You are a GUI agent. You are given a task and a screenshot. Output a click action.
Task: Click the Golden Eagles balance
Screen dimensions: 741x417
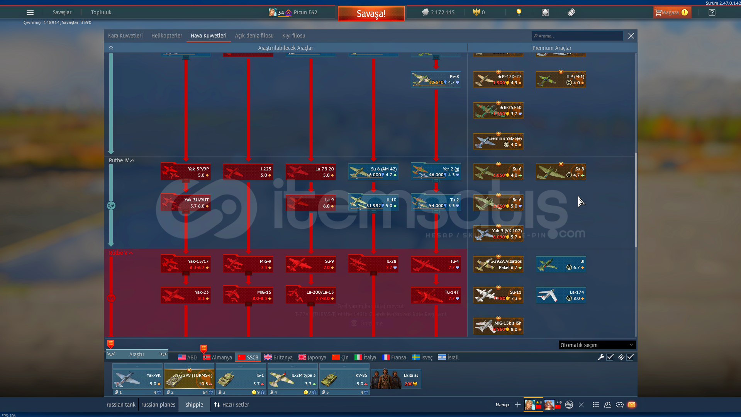(479, 12)
